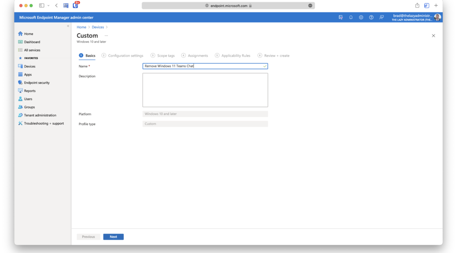Open the Dashboard icon in sidebar
This screenshot has width=457, height=253.
click(20, 42)
